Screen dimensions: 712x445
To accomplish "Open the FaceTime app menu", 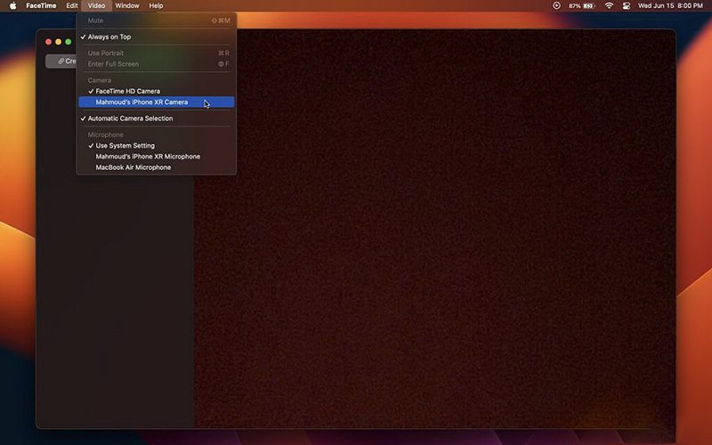I will pyautogui.click(x=41, y=6).
